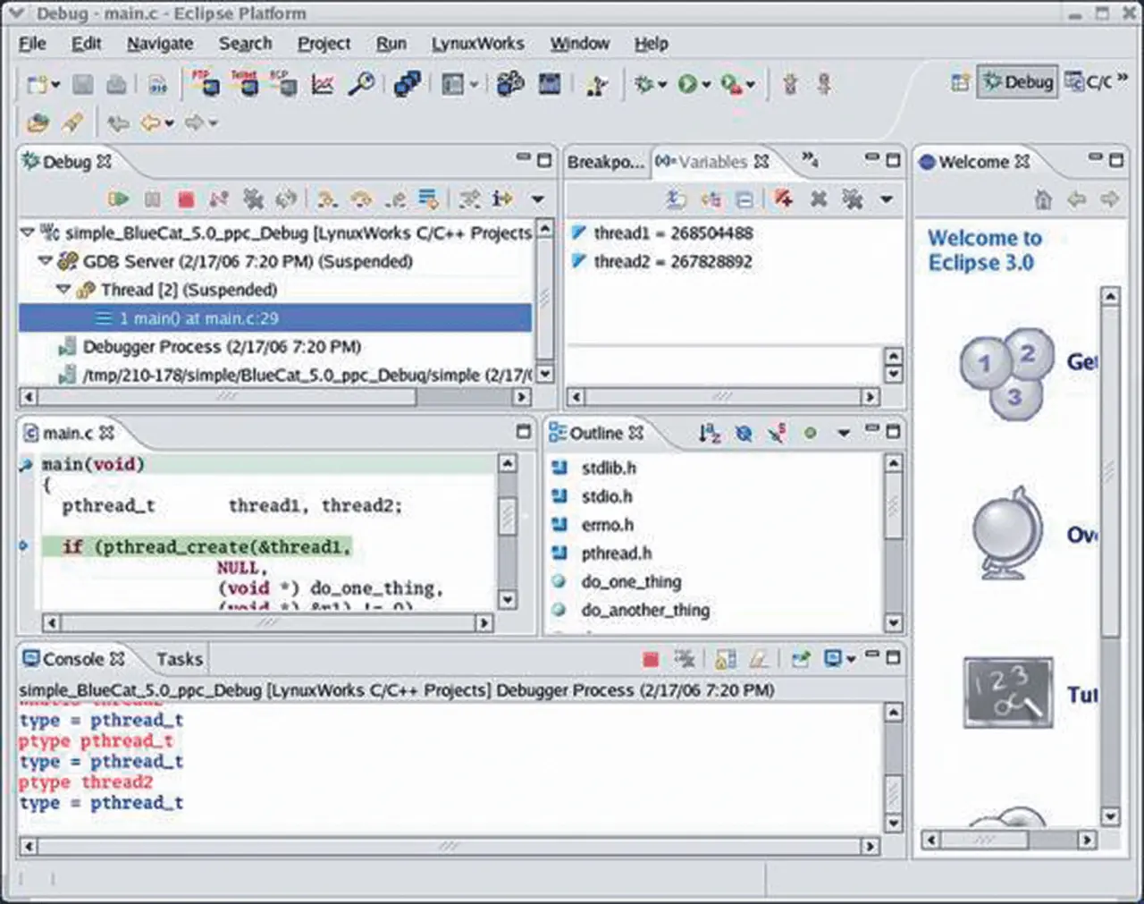Image resolution: width=1144 pixels, height=904 pixels.
Task: Open the LynuxWorks menu
Action: point(477,44)
